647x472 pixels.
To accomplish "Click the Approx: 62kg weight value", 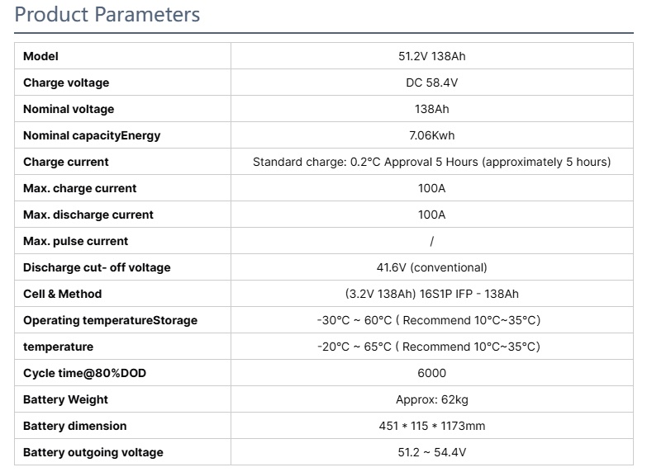I will coord(431,399).
